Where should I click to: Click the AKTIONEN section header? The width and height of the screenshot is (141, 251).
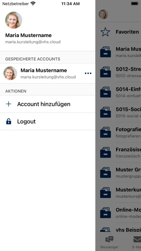point(16,91)
